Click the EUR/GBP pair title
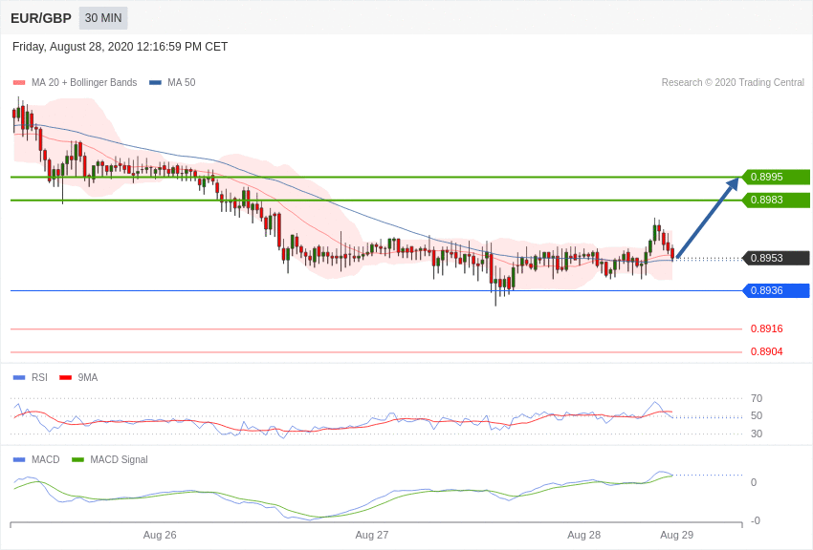Viewport: 813px width, 550px height. [x=41, y=19]
